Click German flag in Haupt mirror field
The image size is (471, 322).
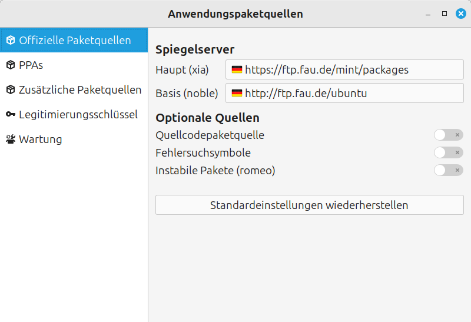click(x=237, y=70)
